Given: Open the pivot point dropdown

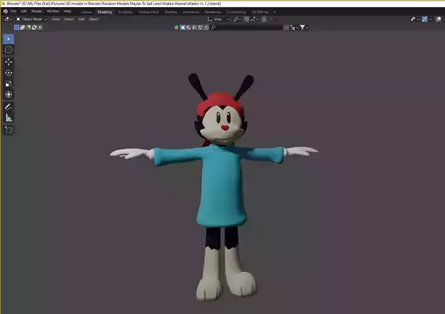Looking at the screenshot, I should (237, 19).
